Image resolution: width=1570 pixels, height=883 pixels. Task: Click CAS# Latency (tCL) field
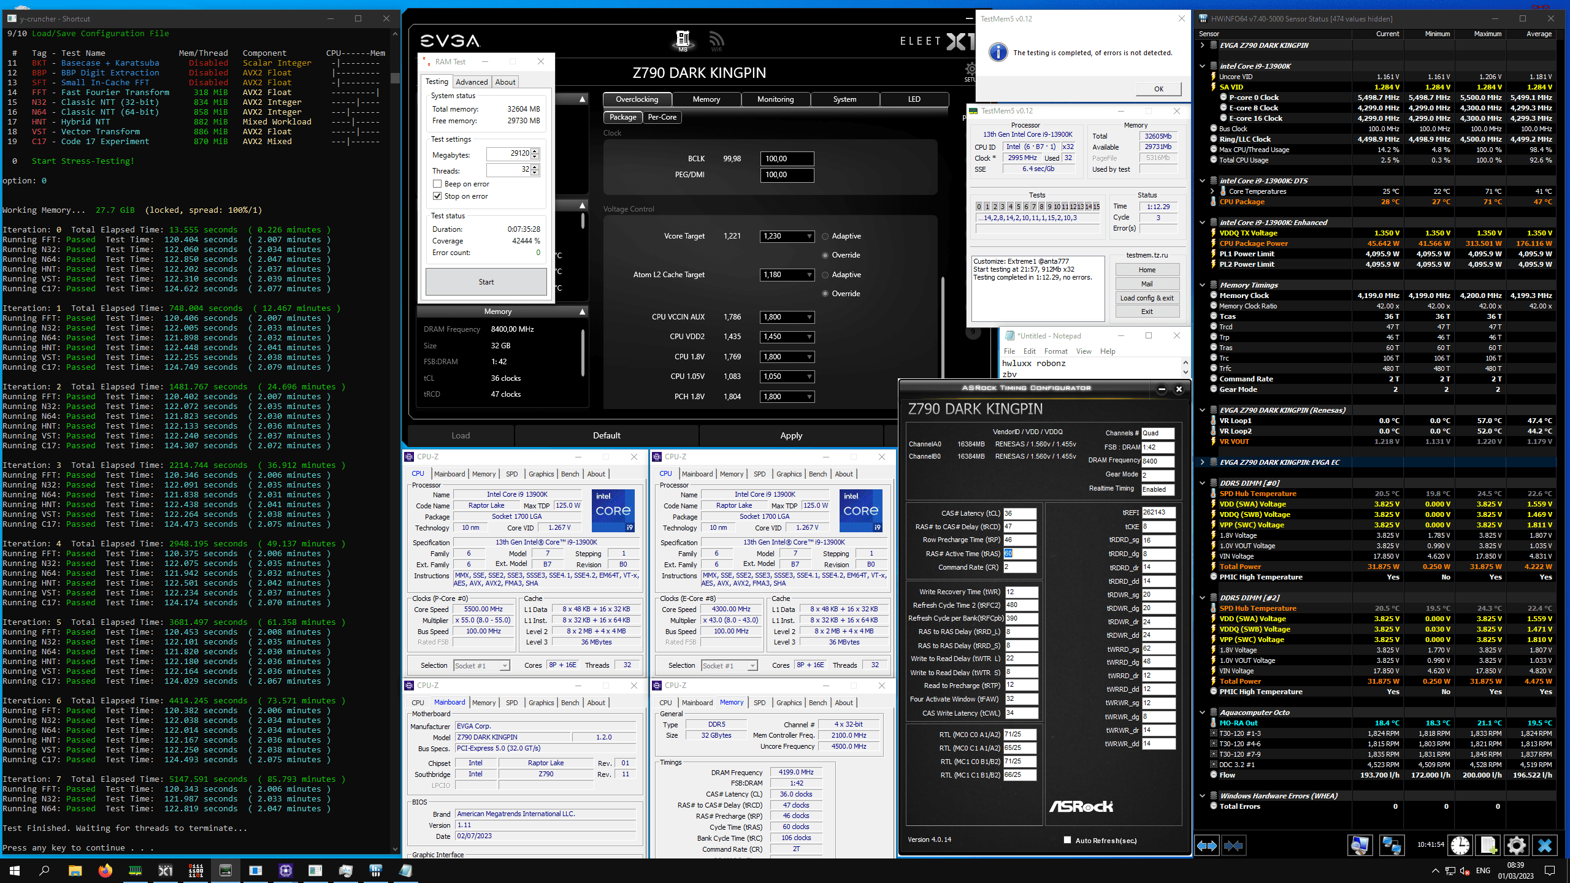[1019, 513]
